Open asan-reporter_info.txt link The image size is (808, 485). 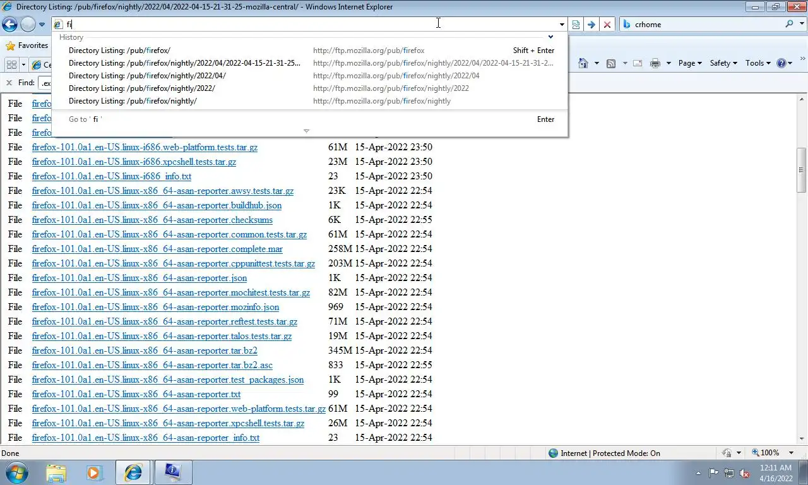146,438
